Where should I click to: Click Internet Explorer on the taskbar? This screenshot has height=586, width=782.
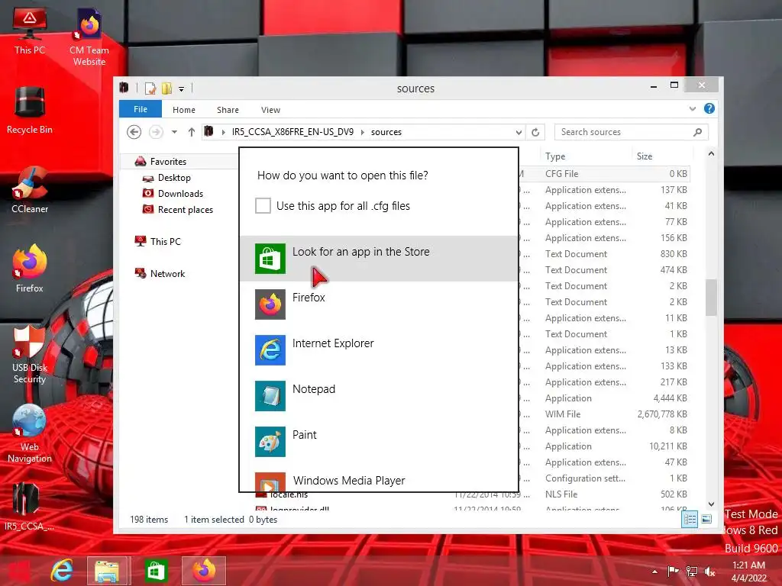click(61, 571)
